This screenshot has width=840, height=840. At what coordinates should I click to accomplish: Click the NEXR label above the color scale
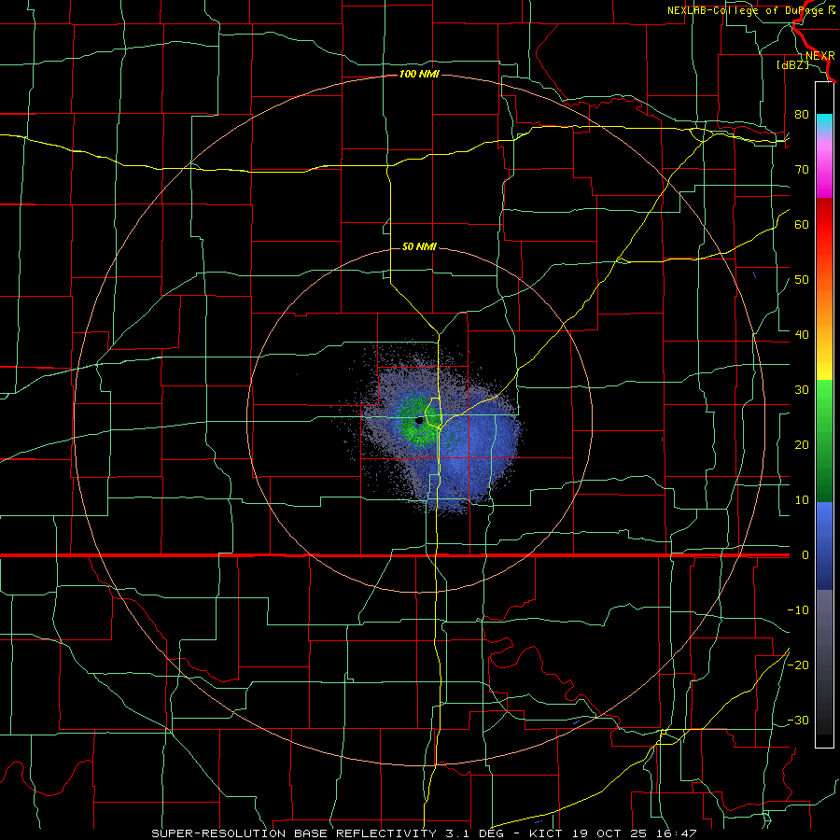(820, 56)
